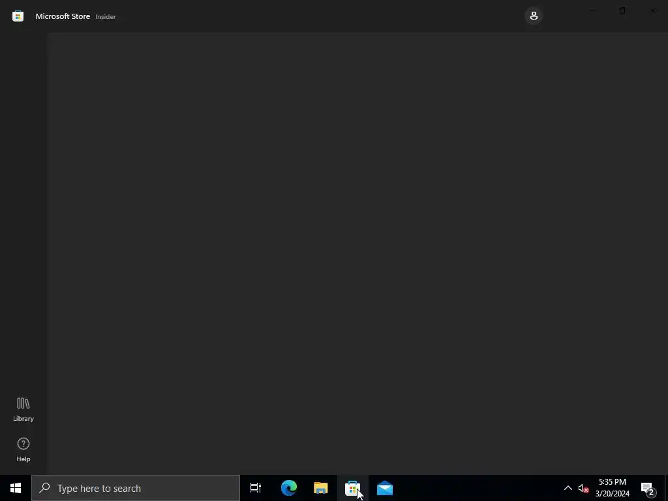Viewport: 668px width, 501px height.
Task: Open the Action Center notifications
Action: point(648,488)
